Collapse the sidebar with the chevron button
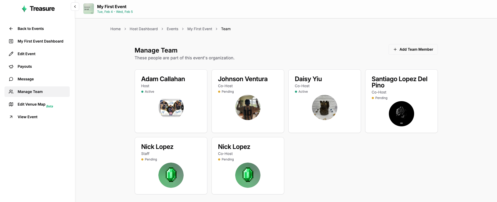 (x=75, y=7)
